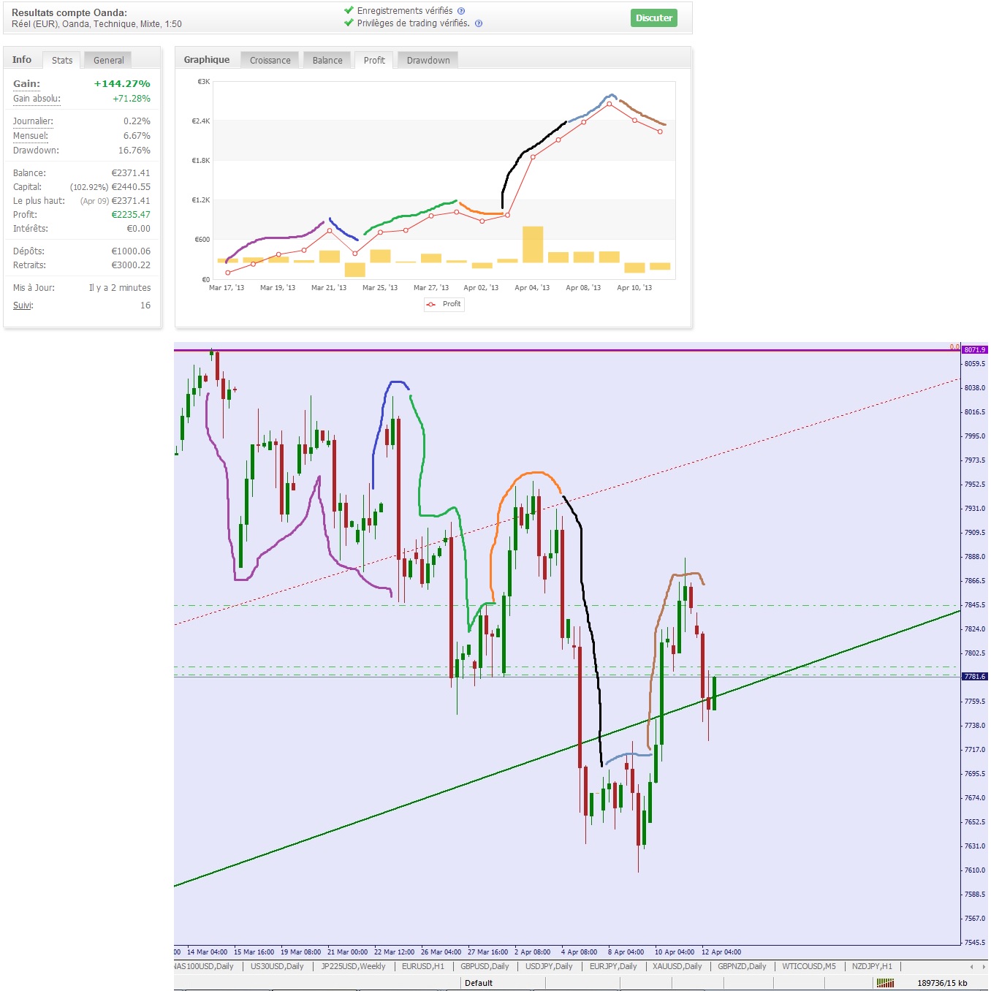Image resolution: width=991 pixels, height=991 pixels.
Task: Click the Mensuel label link
Action: click(x=31, y=136)
